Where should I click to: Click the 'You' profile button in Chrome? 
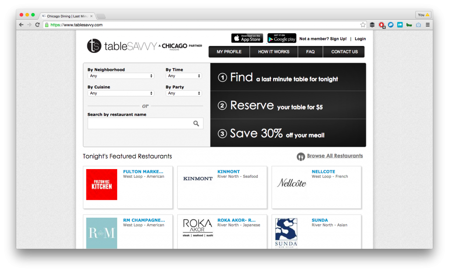423,15
